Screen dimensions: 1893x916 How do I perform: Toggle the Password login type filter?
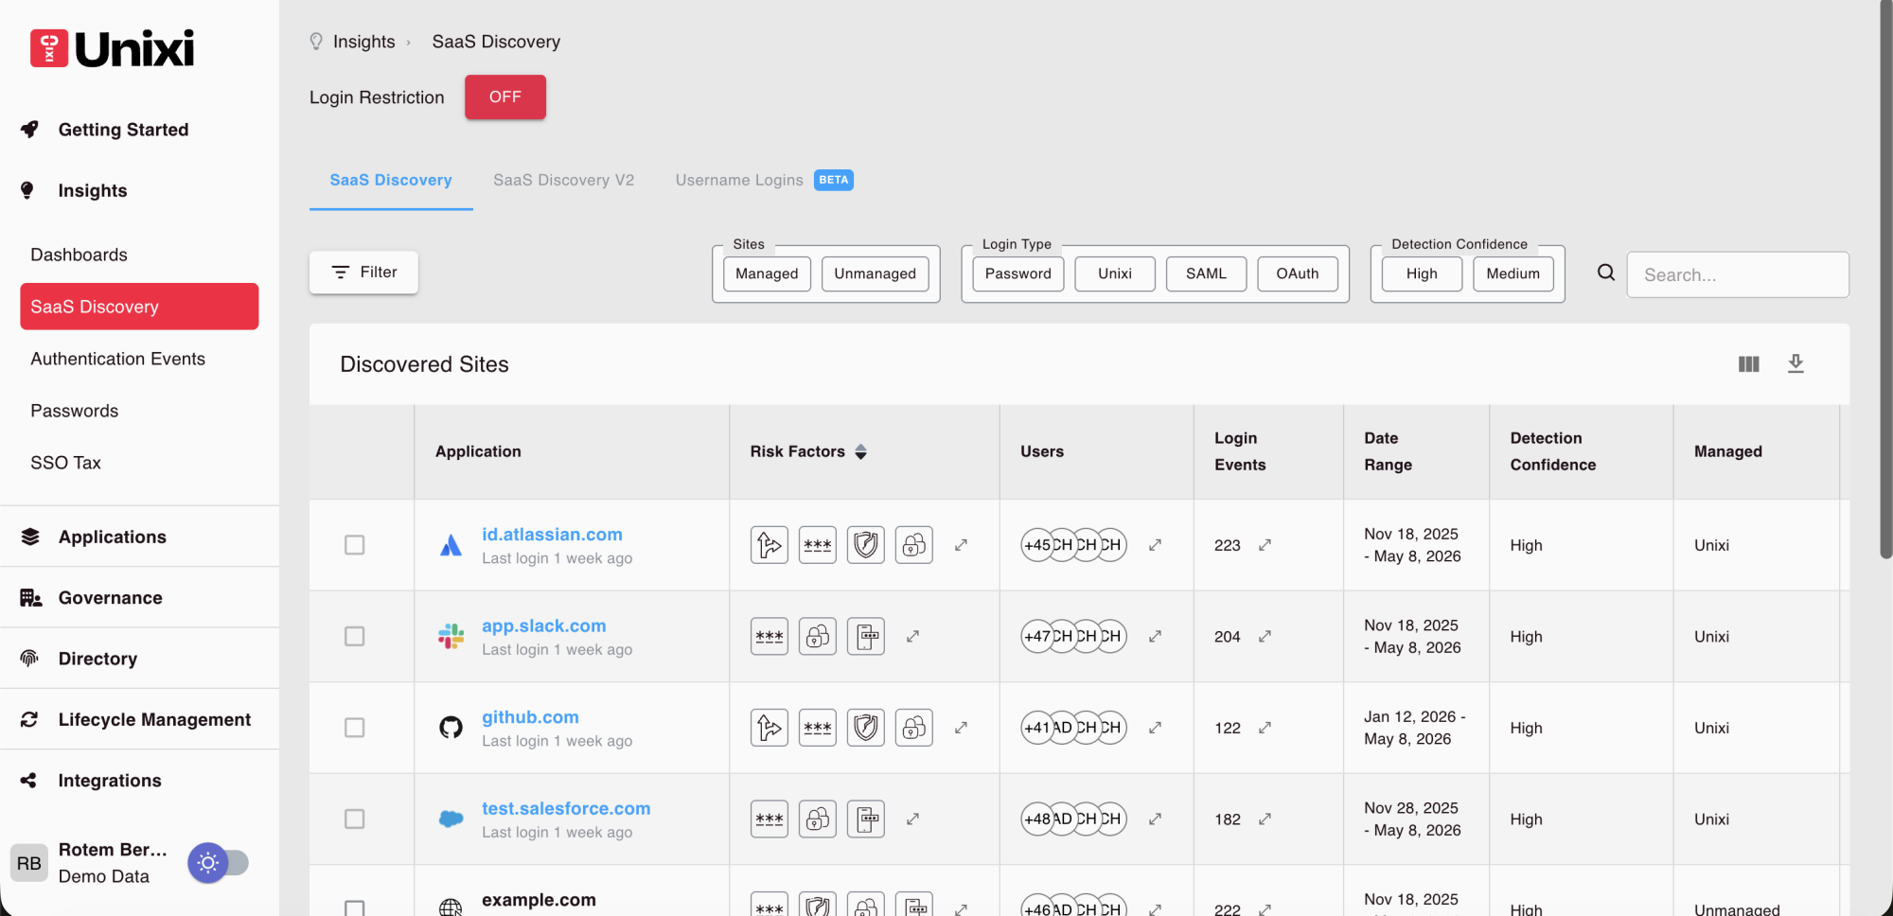1018,273
